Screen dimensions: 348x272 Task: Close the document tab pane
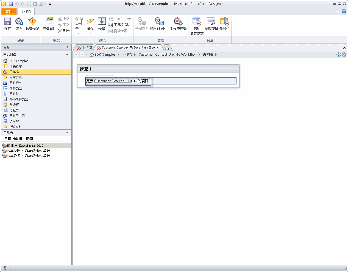point(344,48)
